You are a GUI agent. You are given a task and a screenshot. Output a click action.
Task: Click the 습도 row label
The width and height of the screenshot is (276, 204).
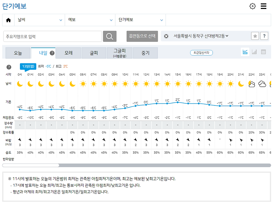8,152
